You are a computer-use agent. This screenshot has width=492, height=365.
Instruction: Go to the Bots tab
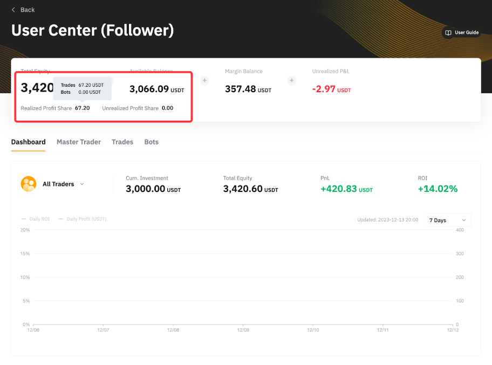(x=152, y=142)
